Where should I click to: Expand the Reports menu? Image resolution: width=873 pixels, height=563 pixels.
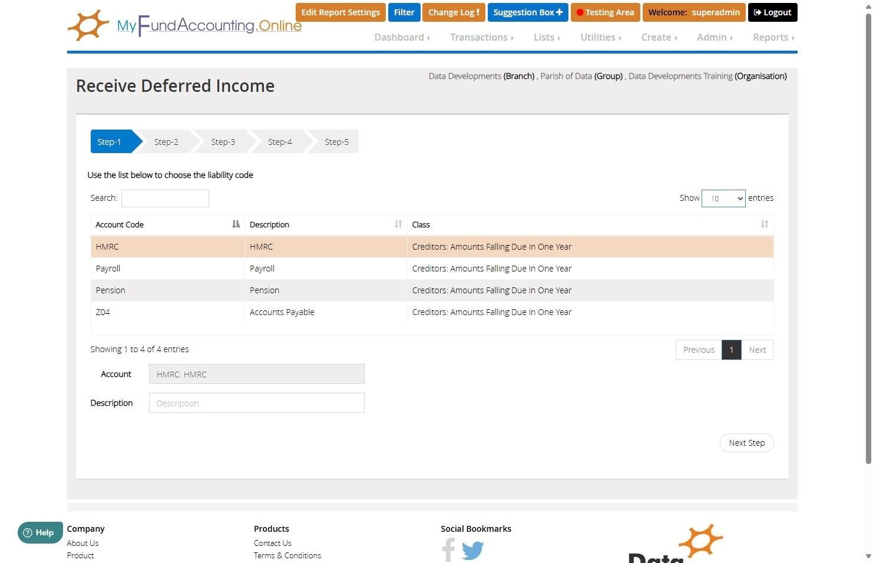coord(773,37)
